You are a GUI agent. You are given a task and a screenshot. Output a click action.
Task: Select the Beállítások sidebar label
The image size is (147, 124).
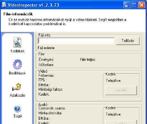(17, 73)
